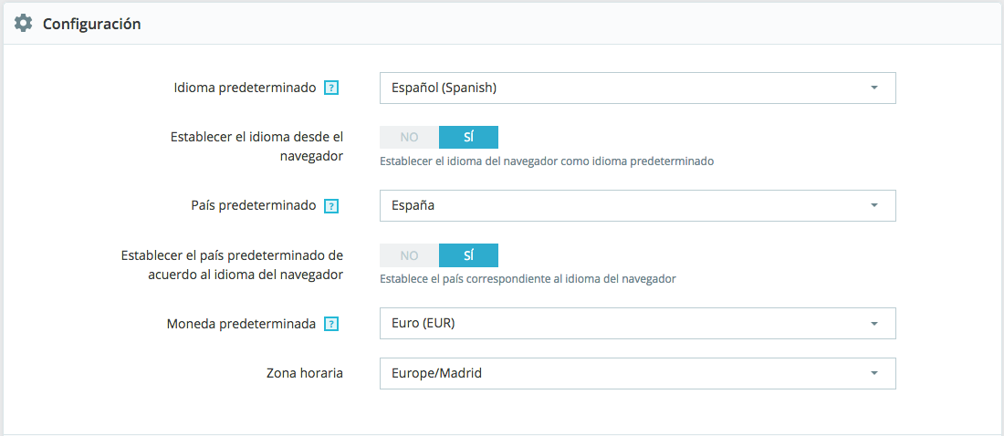The height and width of the screenshot is (436, 1004).
Task: Click the Zona horaria label
Action: (x=304, y=373)
